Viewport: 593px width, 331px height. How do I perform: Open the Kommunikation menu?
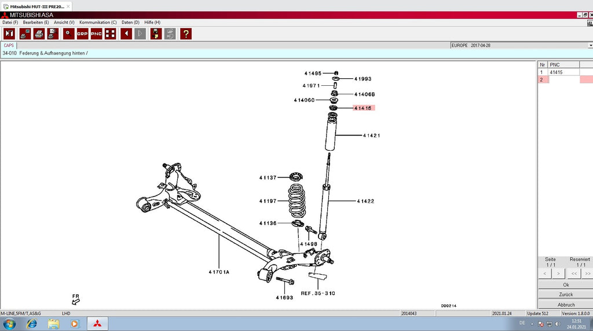98,22
